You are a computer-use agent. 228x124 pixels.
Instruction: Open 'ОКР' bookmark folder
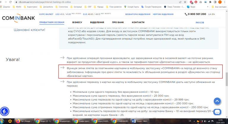[x=88, y=7]
